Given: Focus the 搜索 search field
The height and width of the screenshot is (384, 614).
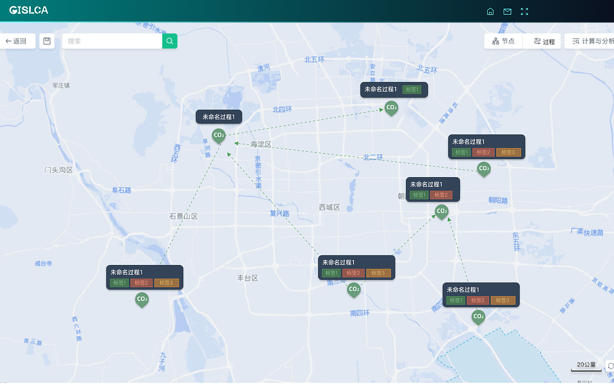Looking at the screenshot, I should (x=112, y=41).
